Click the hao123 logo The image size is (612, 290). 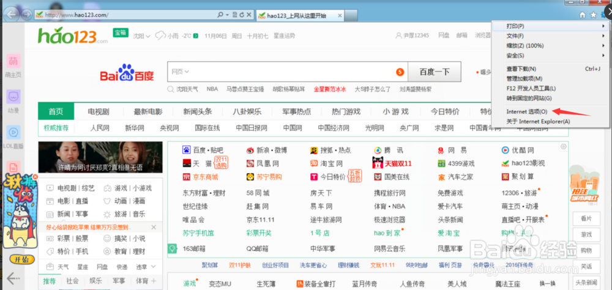coord(73,36)
